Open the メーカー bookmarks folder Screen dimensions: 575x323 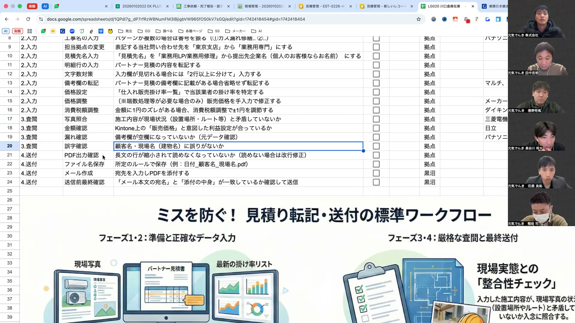click(235, 31)
